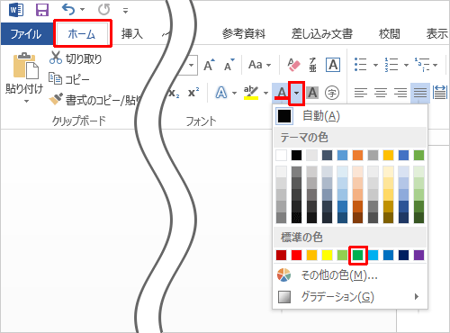The width and height of the screenshot is (450, 333).
Task: Select the light blue standard color swatch
Action: 373,255
